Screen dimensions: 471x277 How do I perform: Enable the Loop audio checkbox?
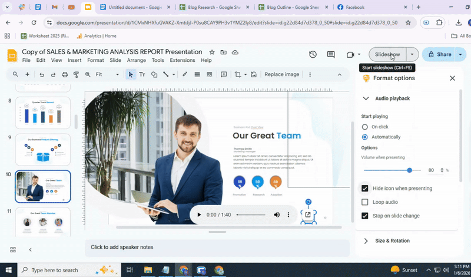click(x=365, y=202)
